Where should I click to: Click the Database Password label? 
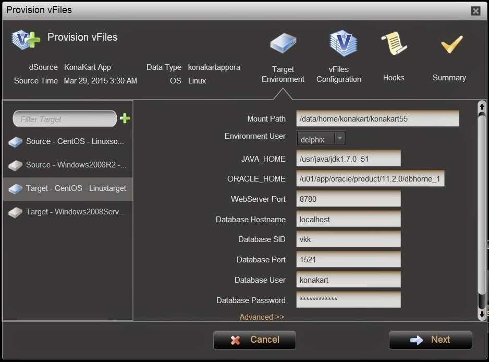[x=251, y=300]
